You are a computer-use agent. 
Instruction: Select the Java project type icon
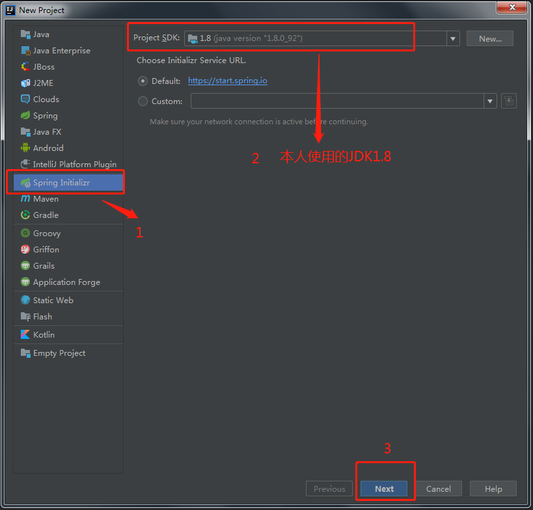point(25,34)
